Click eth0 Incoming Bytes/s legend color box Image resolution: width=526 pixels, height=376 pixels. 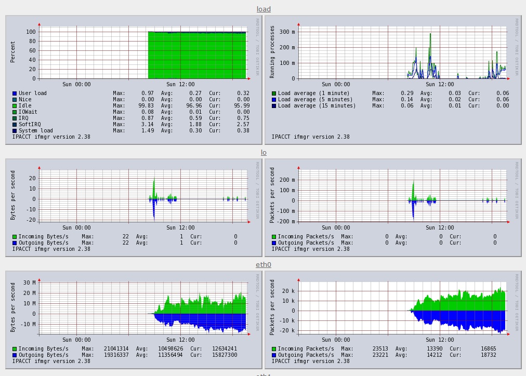[x=15, y=349]
